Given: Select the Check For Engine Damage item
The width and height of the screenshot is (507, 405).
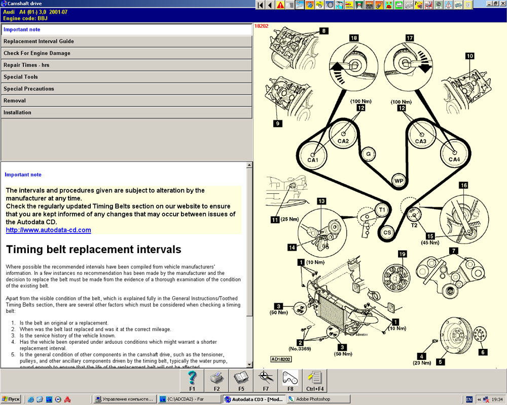Looking at the screenshot, I should pos(126,53).
